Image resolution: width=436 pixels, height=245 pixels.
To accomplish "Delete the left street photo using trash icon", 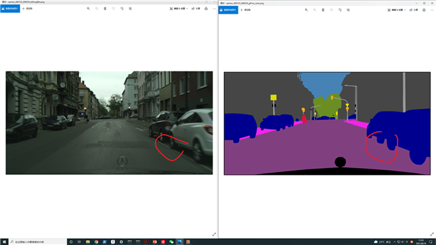I will 105,9.
